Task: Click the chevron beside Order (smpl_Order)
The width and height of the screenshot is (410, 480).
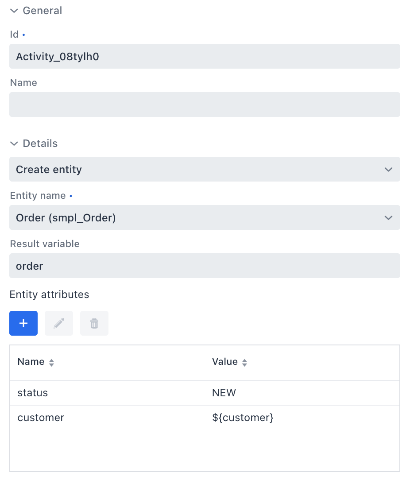Action: [x=388, y=217]
